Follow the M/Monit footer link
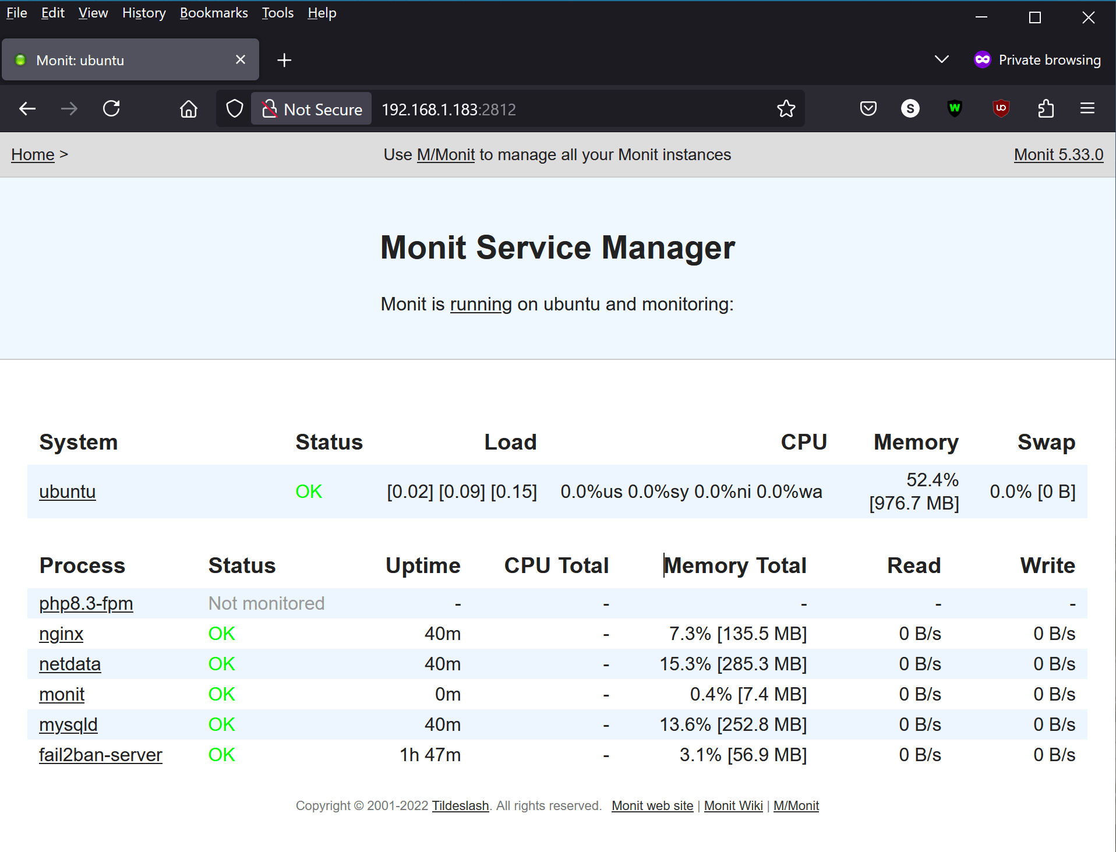The height and width of the screenshot is (852, 1116). pyautogui.click(x=796, y=806)
